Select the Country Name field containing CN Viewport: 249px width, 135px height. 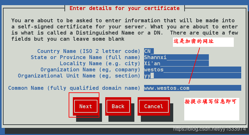coord(149,51)
